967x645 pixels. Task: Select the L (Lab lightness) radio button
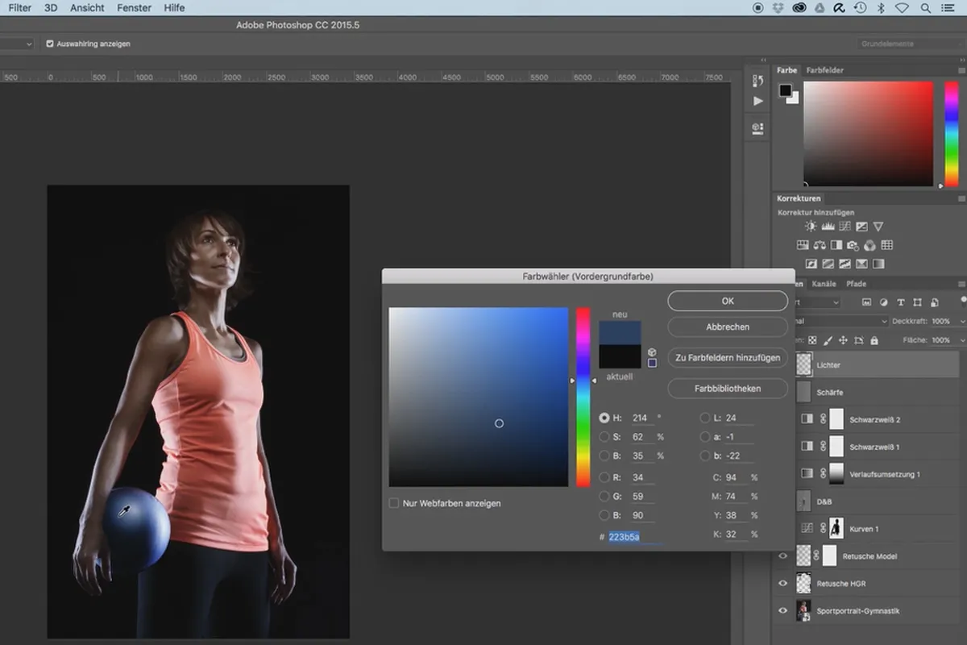[705, 418]
